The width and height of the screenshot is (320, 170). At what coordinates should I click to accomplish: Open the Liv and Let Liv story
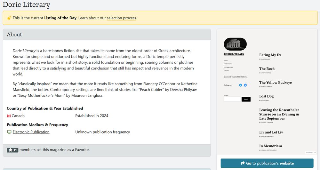point(271,132)
